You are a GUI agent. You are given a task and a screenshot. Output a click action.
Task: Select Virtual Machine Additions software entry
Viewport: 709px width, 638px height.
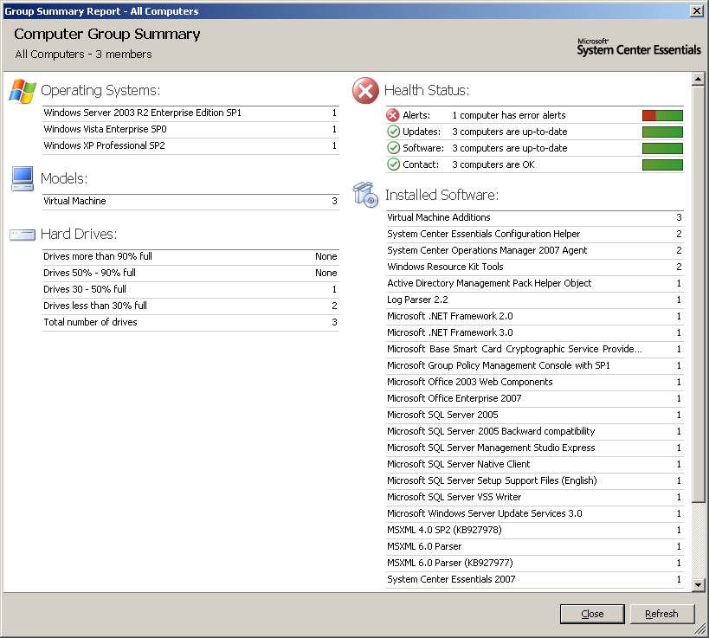(x=534, y=217)
